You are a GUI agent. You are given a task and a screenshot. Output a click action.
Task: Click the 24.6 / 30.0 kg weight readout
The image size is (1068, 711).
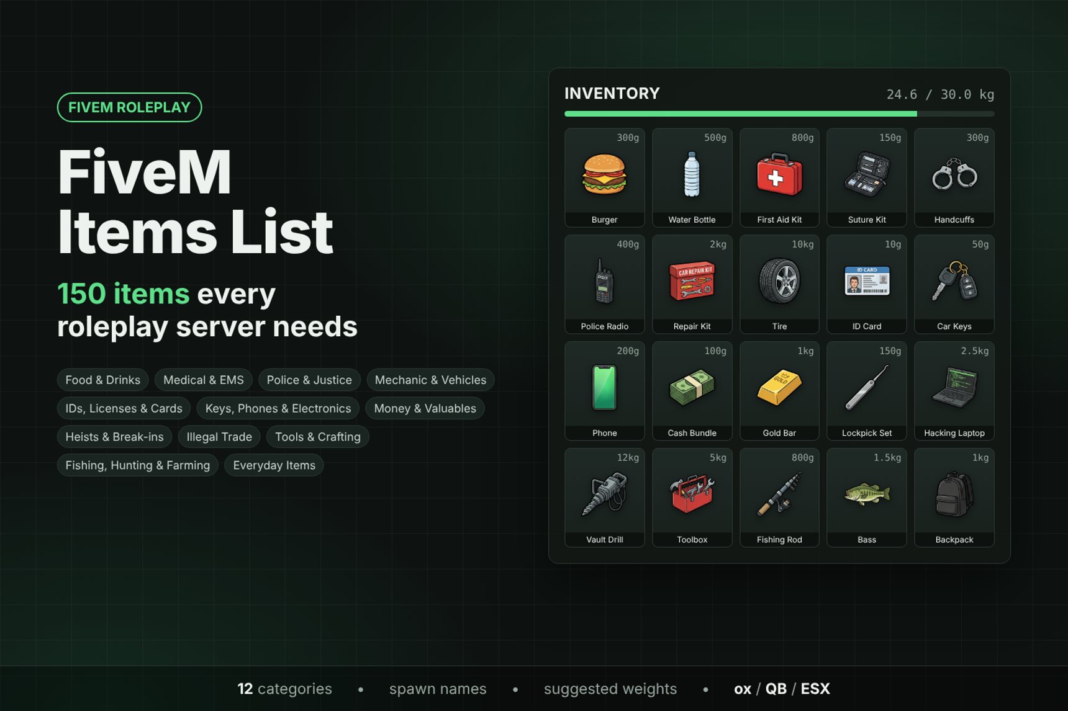[940, 94]
